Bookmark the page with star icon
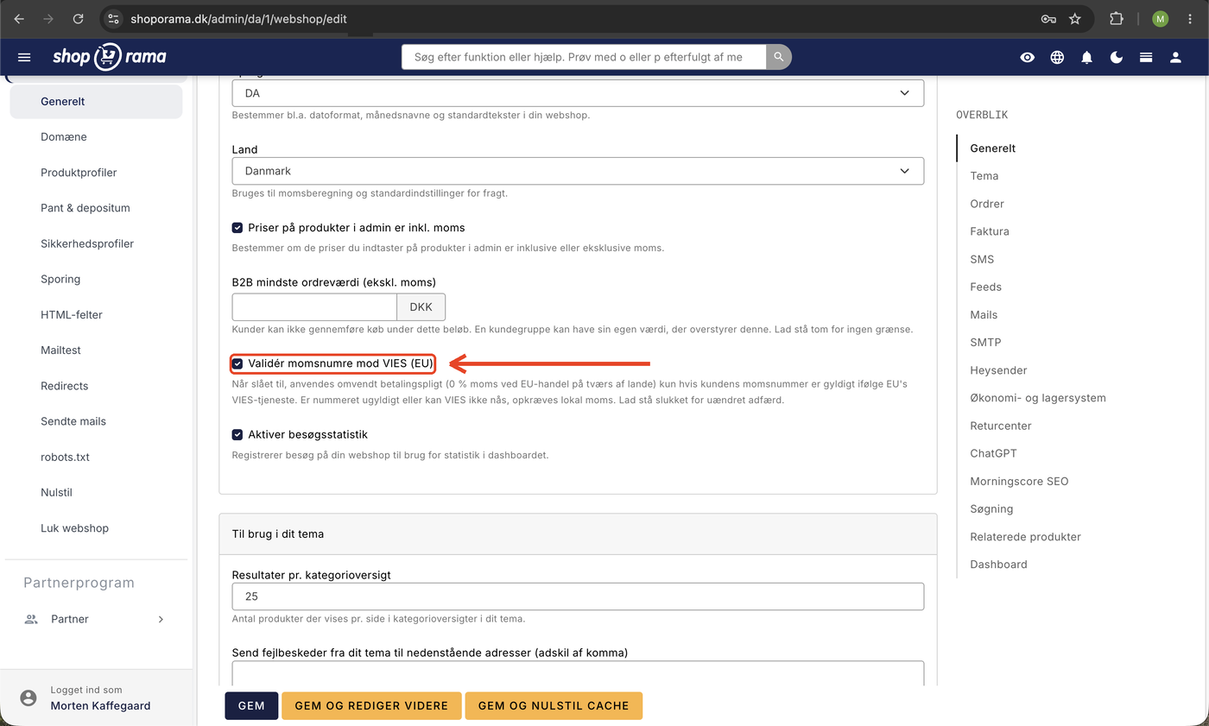 tap(1075, 18)
